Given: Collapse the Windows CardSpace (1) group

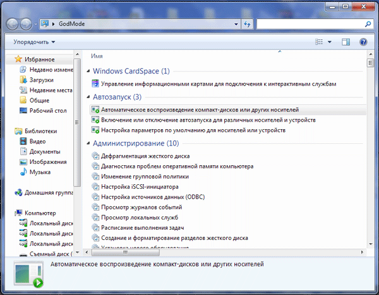Looking at the screenshot, I should click(x=88, y=71).
